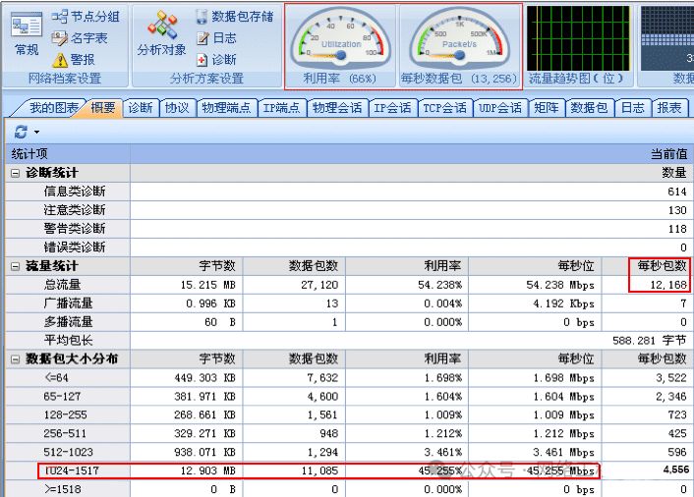
Task: Switch to the 协议 tab
Action: (177, 107)
